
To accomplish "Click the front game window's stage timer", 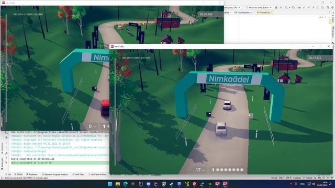I will click(315, 58).
